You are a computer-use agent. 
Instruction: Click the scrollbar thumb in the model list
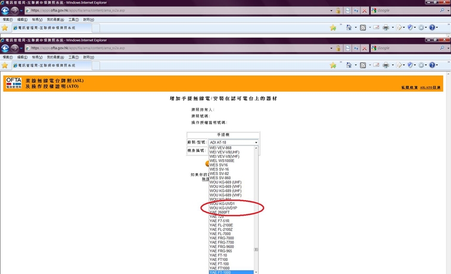[x=257, y=250]
